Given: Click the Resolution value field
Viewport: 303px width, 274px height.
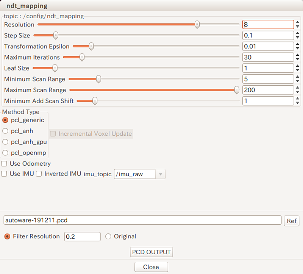Looking at the screenshot, I should pyautogui.click(x=268, y=25).
